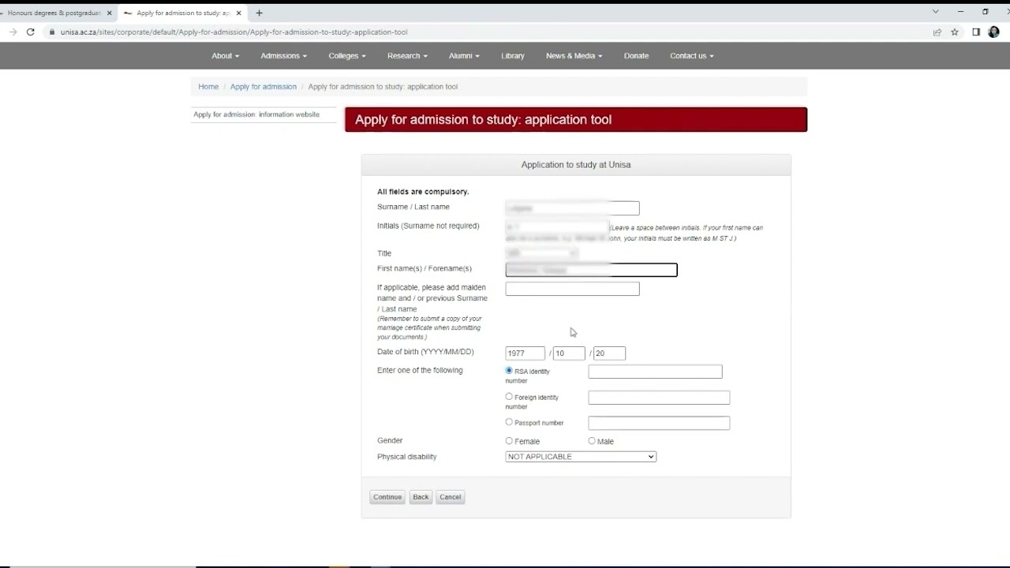
Task: Expand the Research menu
Action: (x=407, y=56)
